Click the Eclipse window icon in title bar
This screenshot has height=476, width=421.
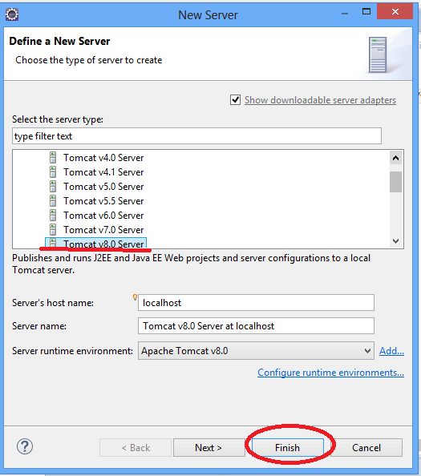click(12, 14)
